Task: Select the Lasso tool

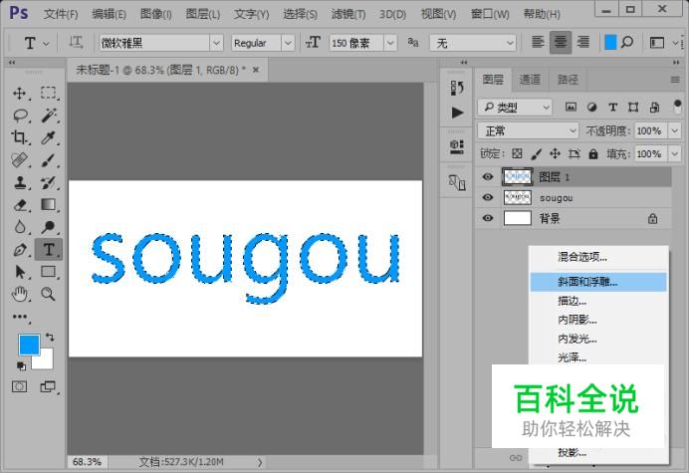Action: point(19,116)
